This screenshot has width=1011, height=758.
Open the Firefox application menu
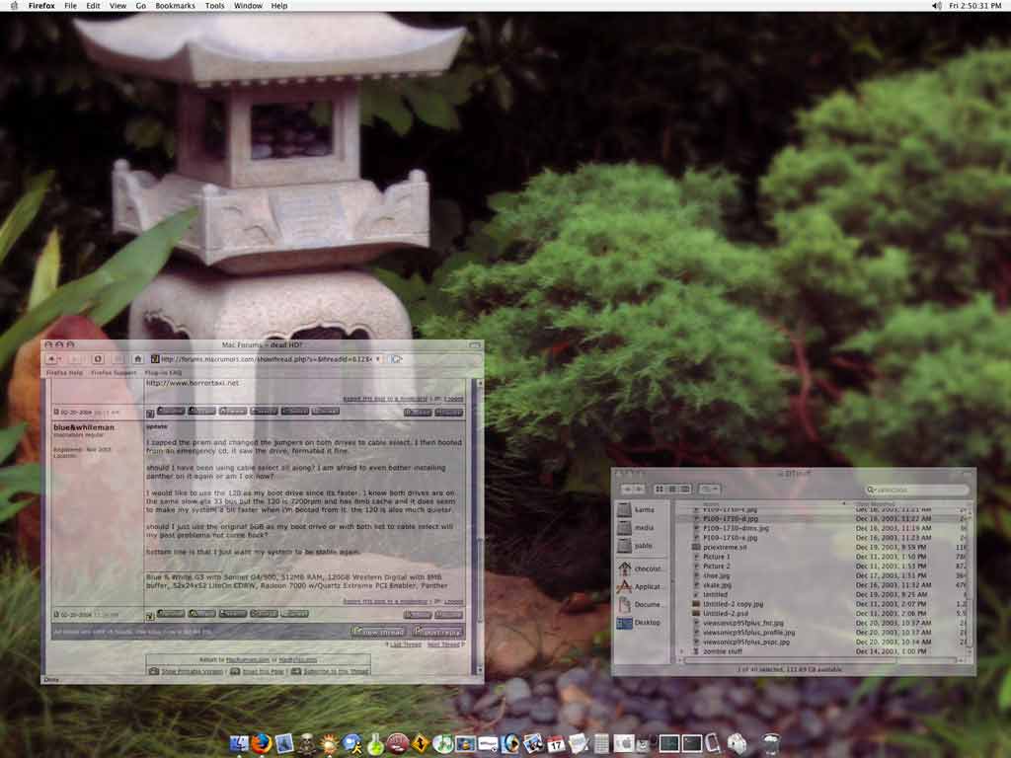coord(41,6)
